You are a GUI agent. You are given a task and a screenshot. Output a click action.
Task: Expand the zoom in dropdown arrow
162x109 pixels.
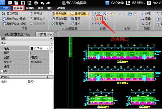pyautogui.click(x=107, y=14)
